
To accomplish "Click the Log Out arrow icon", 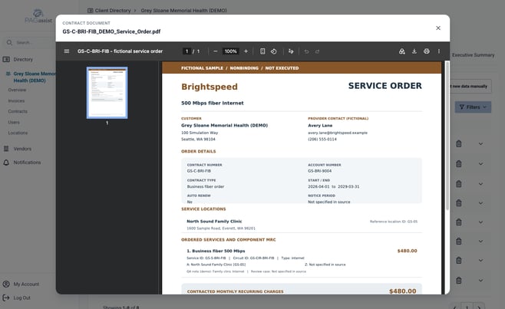I will tap(6, 297).
